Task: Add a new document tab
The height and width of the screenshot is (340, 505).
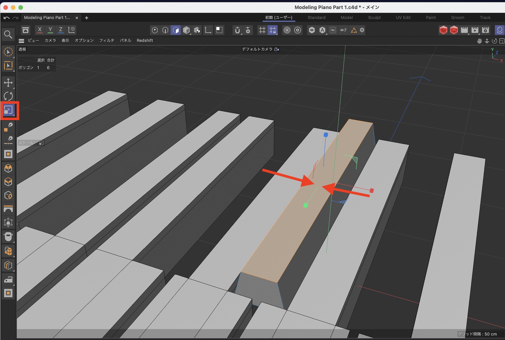Action: 87,18
